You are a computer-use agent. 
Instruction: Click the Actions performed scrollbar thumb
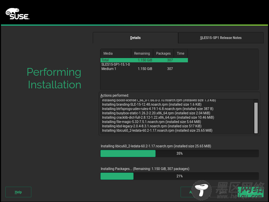[x=256, y=118]
